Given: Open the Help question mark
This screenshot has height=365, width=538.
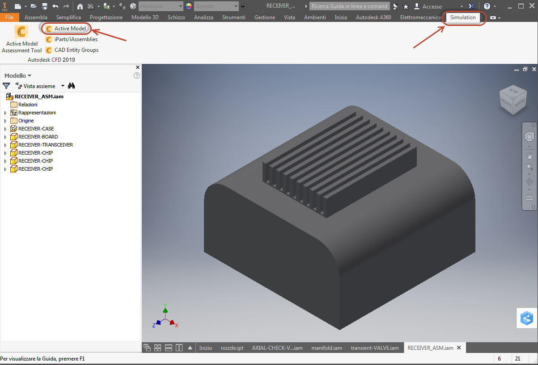Looking at the screenshot, I should click(487, 6).
